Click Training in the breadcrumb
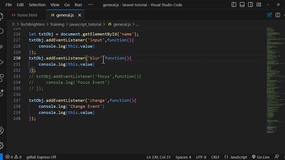 click(57, 24)
